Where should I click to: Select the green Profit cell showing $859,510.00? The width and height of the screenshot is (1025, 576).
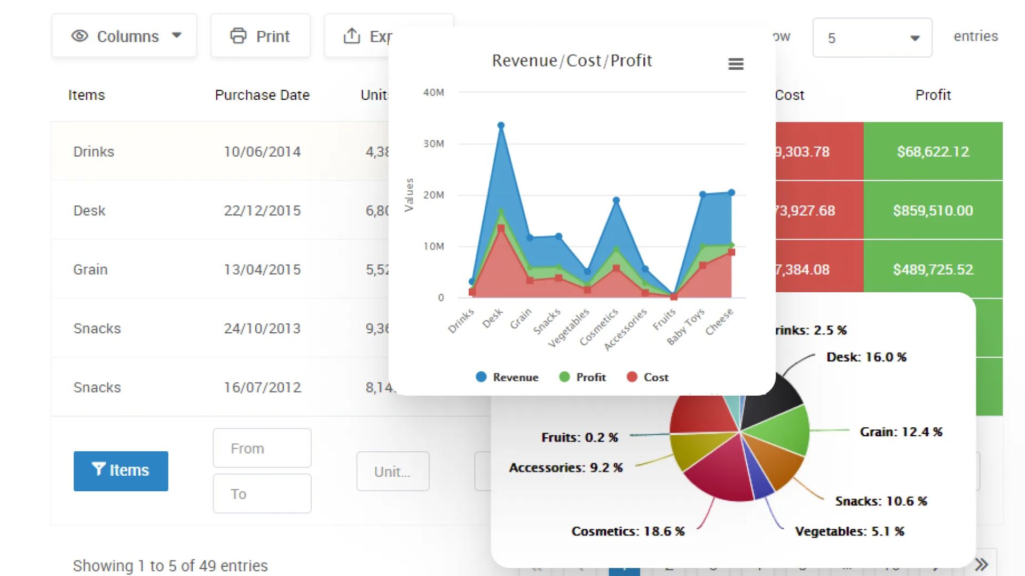933,210
